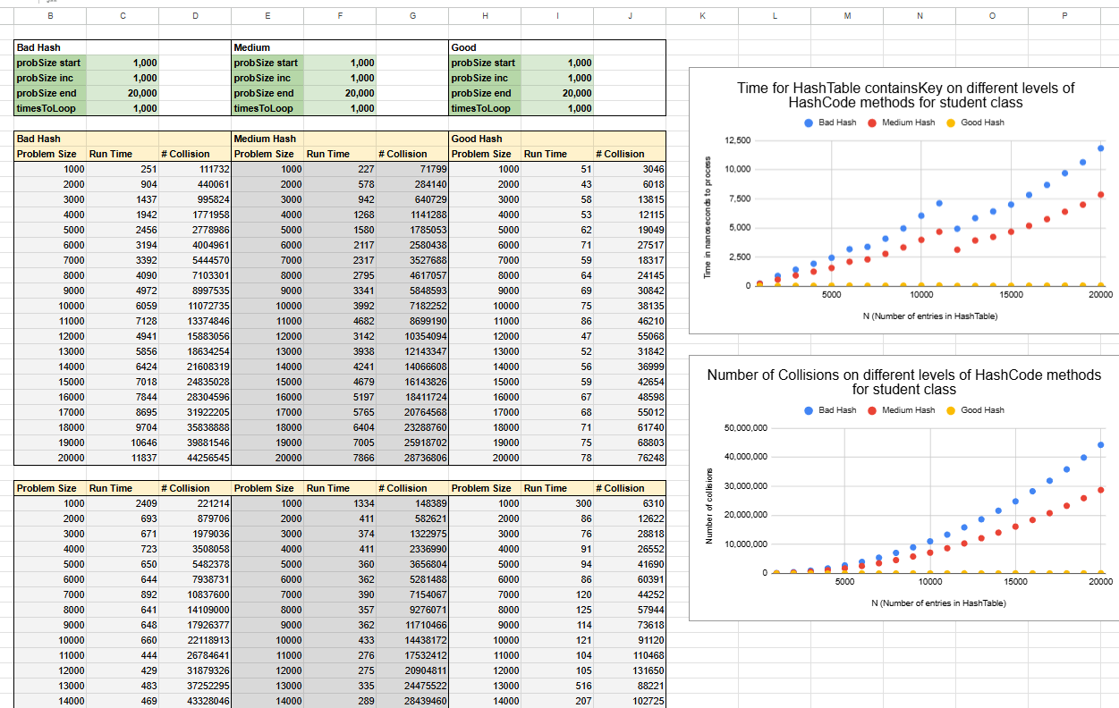The image size is (1119, 708).
Task: Click blue Bad Hash legend dot in Time chart
Action: tap(809, 122)
